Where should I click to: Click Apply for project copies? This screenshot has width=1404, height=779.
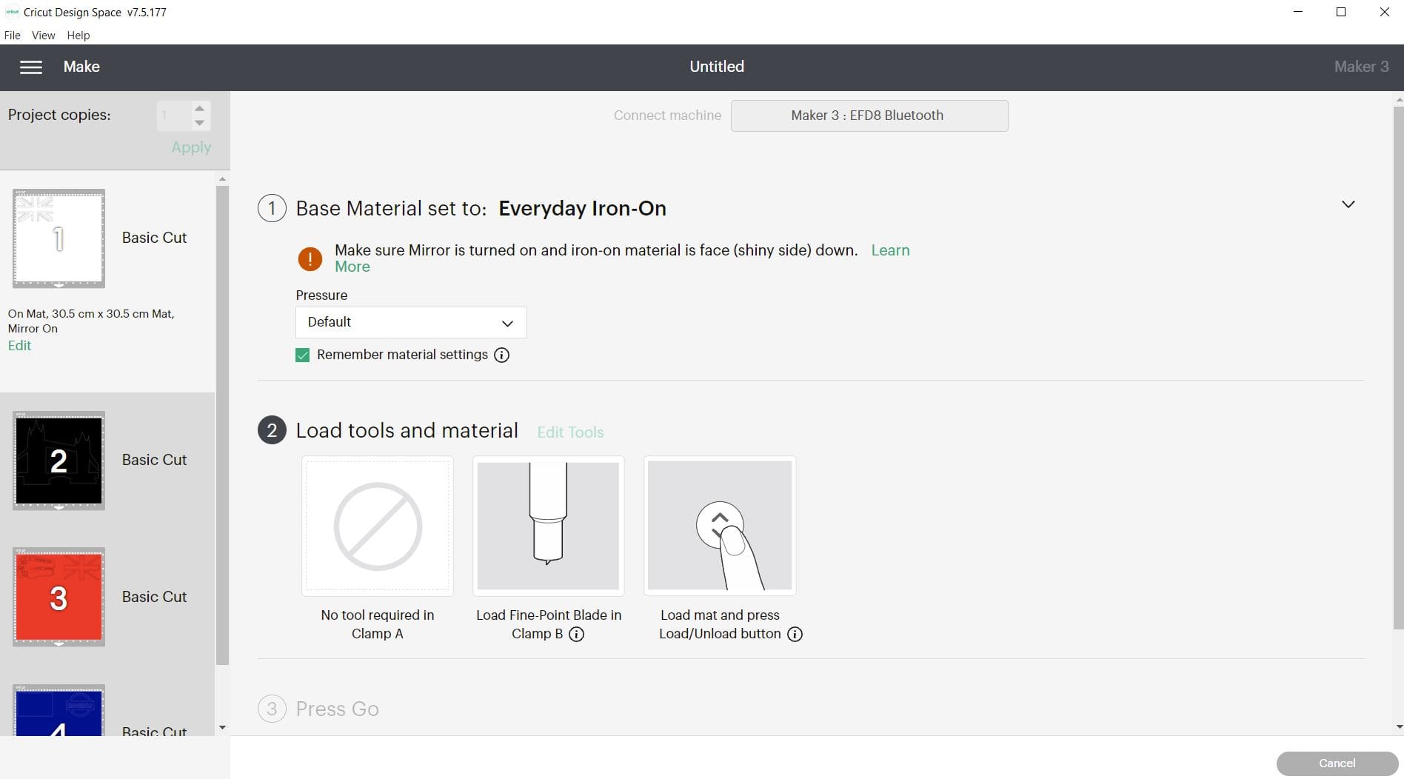click(191, 147)
